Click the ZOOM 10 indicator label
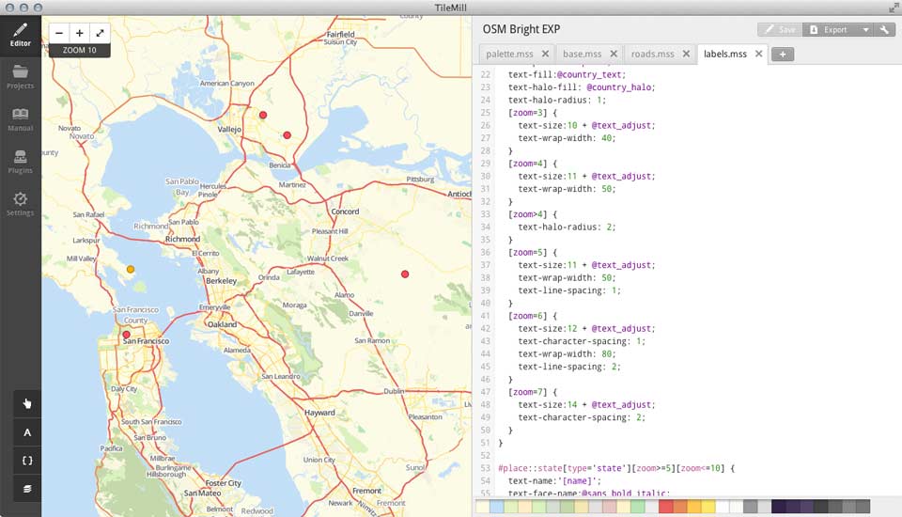 (x=79, y=50)
